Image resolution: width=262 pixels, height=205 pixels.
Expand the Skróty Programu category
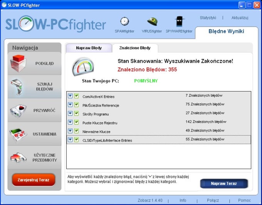point(70,113)
